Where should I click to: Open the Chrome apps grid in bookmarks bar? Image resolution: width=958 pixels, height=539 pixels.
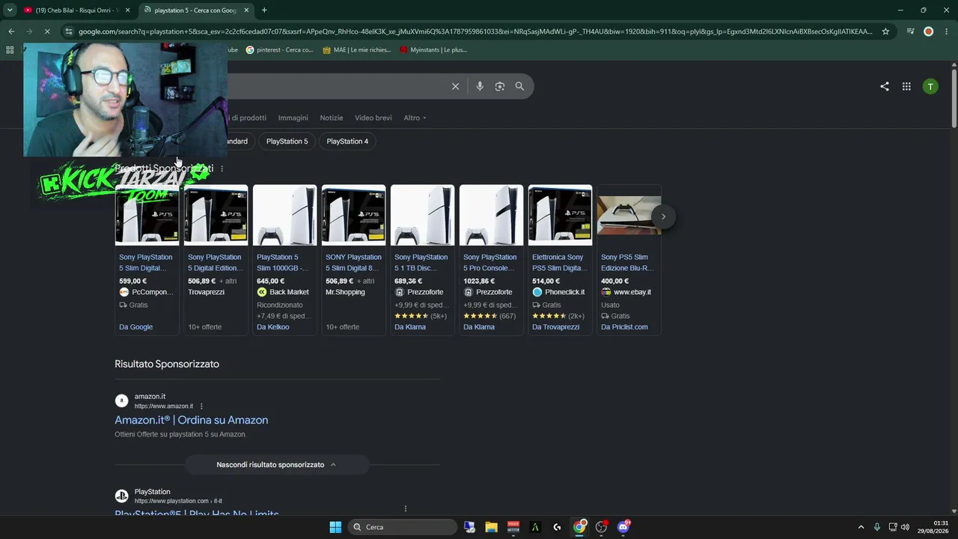[x=10, y=50]
